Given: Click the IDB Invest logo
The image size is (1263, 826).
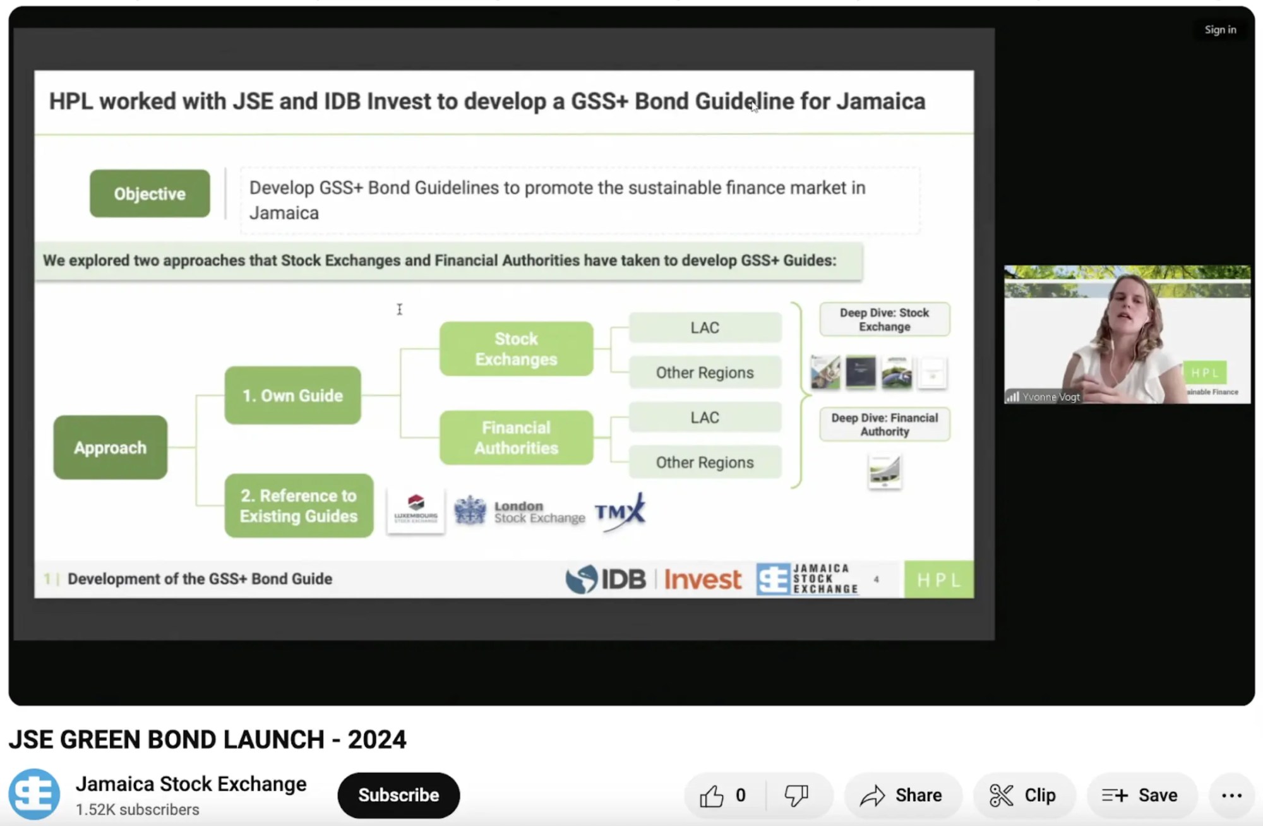Looking at the screenshot, I should 653,579.
